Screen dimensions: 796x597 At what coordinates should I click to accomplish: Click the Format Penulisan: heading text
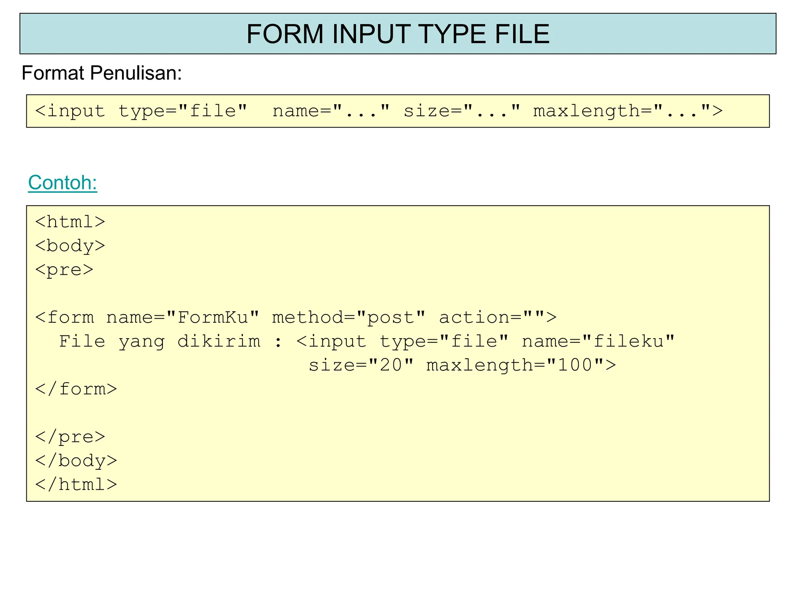pos(101,73)
